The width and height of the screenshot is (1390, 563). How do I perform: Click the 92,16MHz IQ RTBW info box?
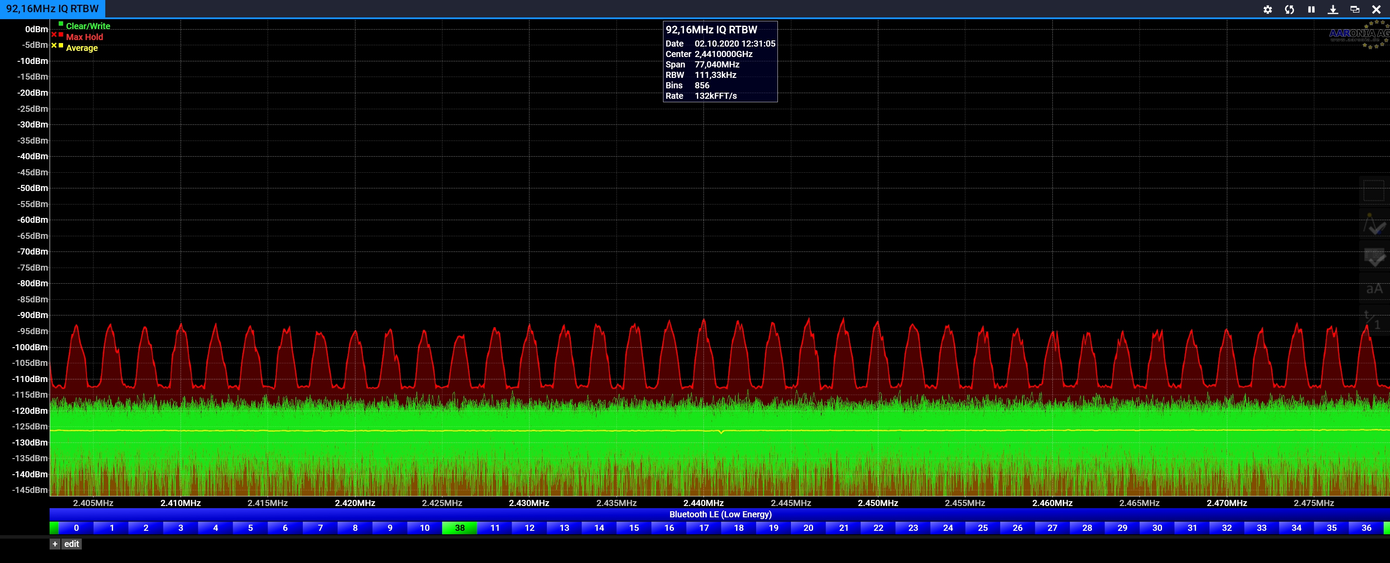(x=720, y=61)
